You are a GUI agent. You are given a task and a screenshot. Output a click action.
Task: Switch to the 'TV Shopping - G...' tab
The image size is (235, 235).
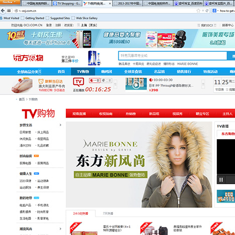(67, 4)
